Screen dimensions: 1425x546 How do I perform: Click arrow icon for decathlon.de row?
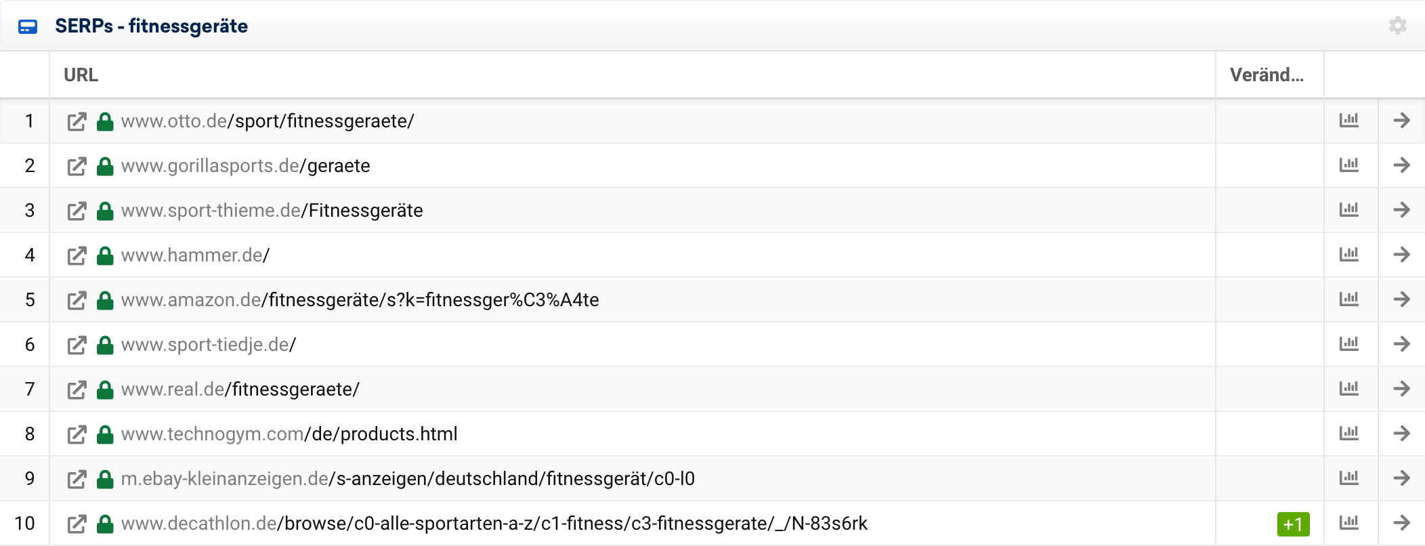coord(1401,523)
